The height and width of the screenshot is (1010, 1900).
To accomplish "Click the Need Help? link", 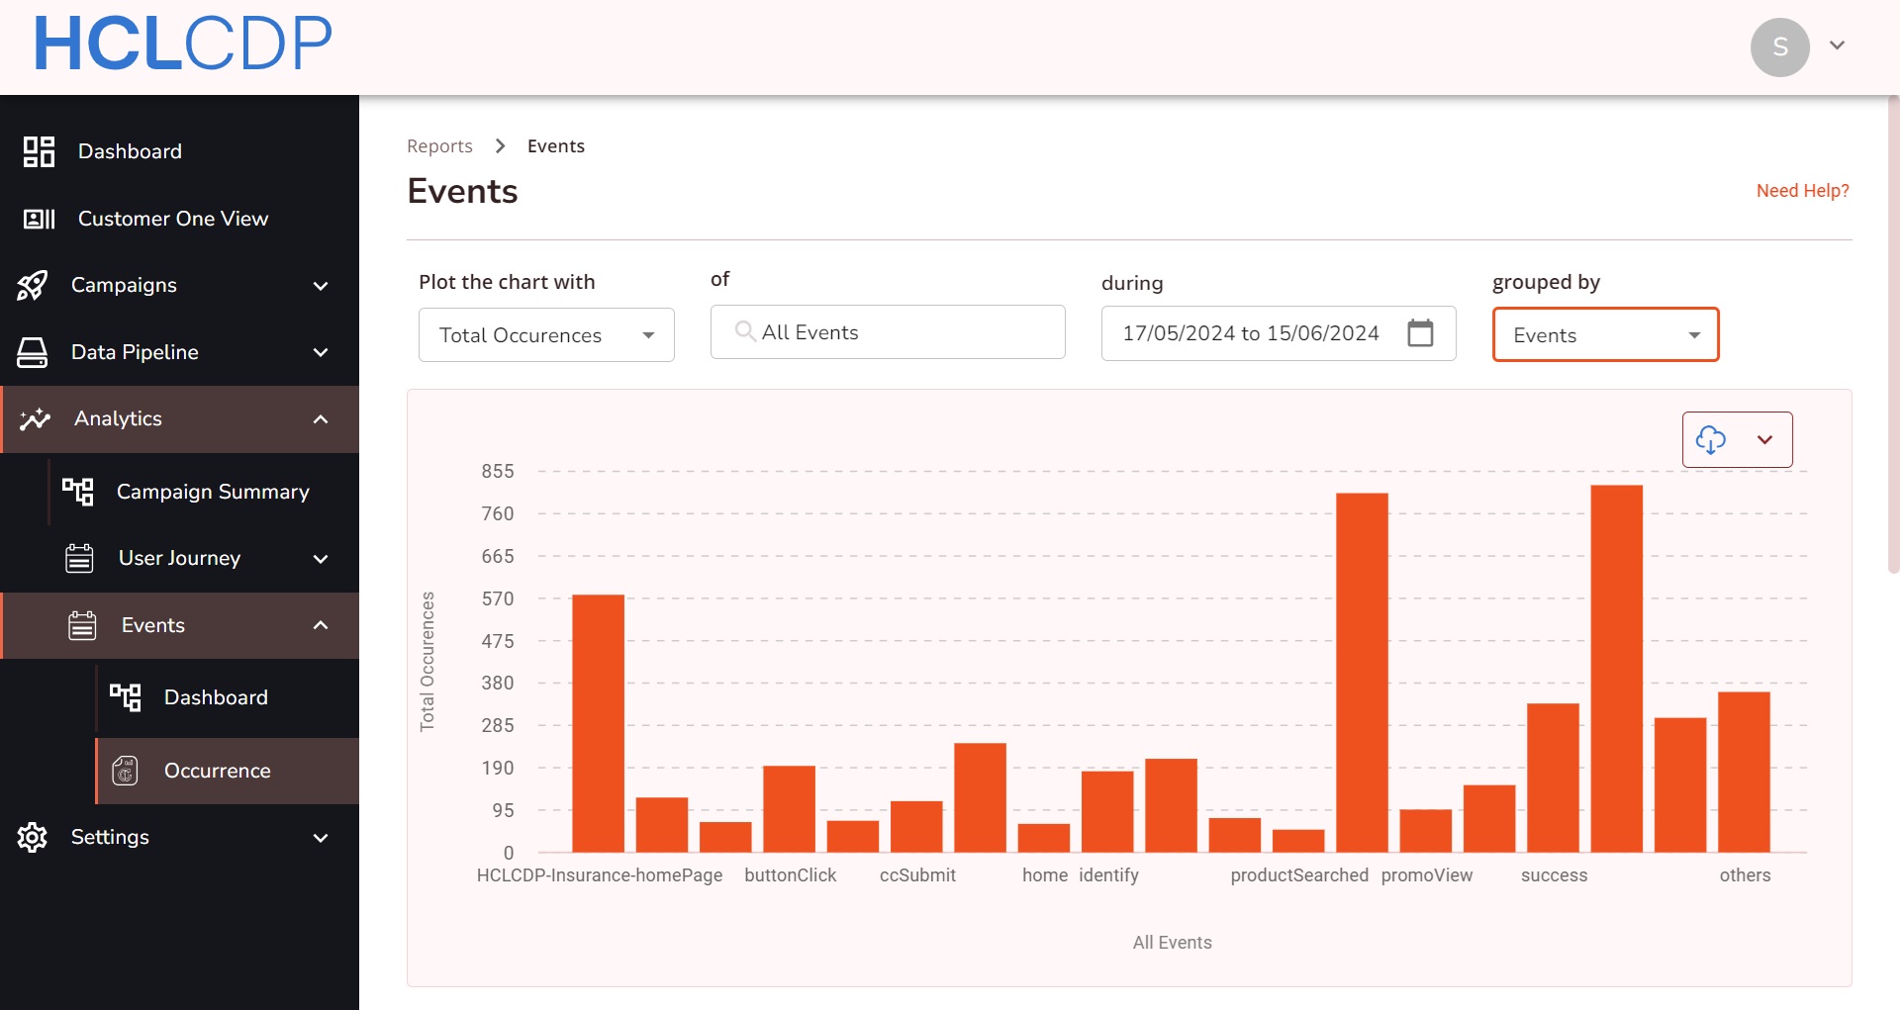I will 1802,190.
